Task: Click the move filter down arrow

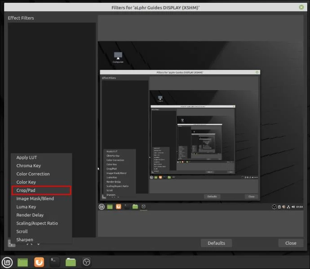Action: 38,244
